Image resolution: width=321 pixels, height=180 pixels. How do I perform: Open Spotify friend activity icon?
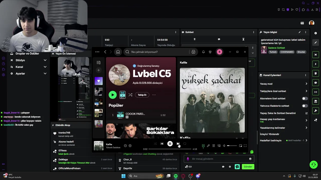pos(210,52)
